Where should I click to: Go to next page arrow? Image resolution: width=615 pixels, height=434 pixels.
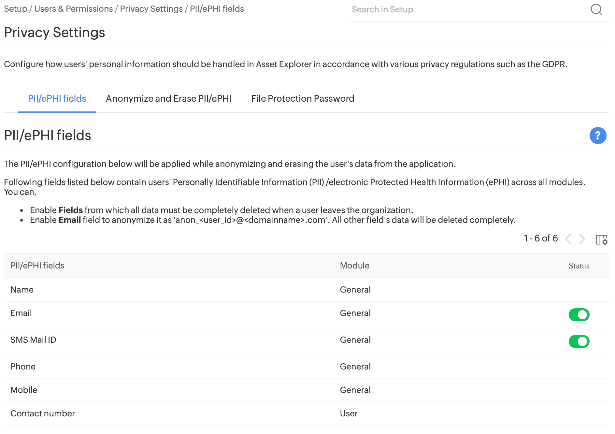pos(582,239)
